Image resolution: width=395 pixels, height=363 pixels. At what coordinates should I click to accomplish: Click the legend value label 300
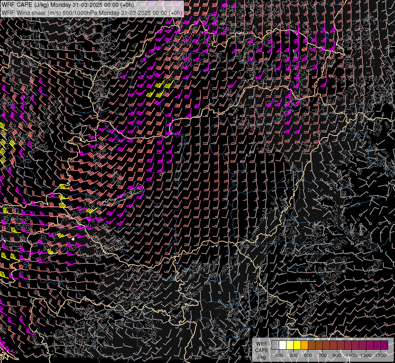click(x=293, y=355)
